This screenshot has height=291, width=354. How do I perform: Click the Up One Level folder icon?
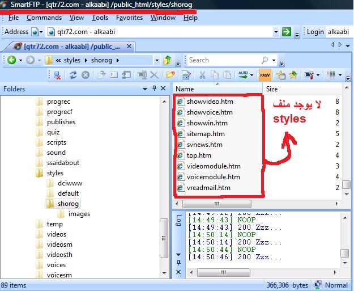[x=167, y=60]
